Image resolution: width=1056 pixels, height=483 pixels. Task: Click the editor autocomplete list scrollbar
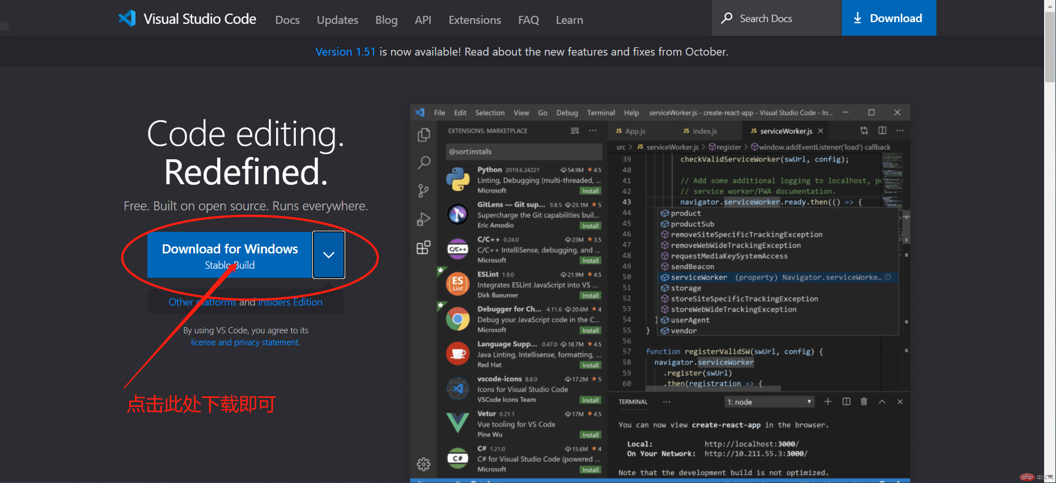(x=906, y=227)
